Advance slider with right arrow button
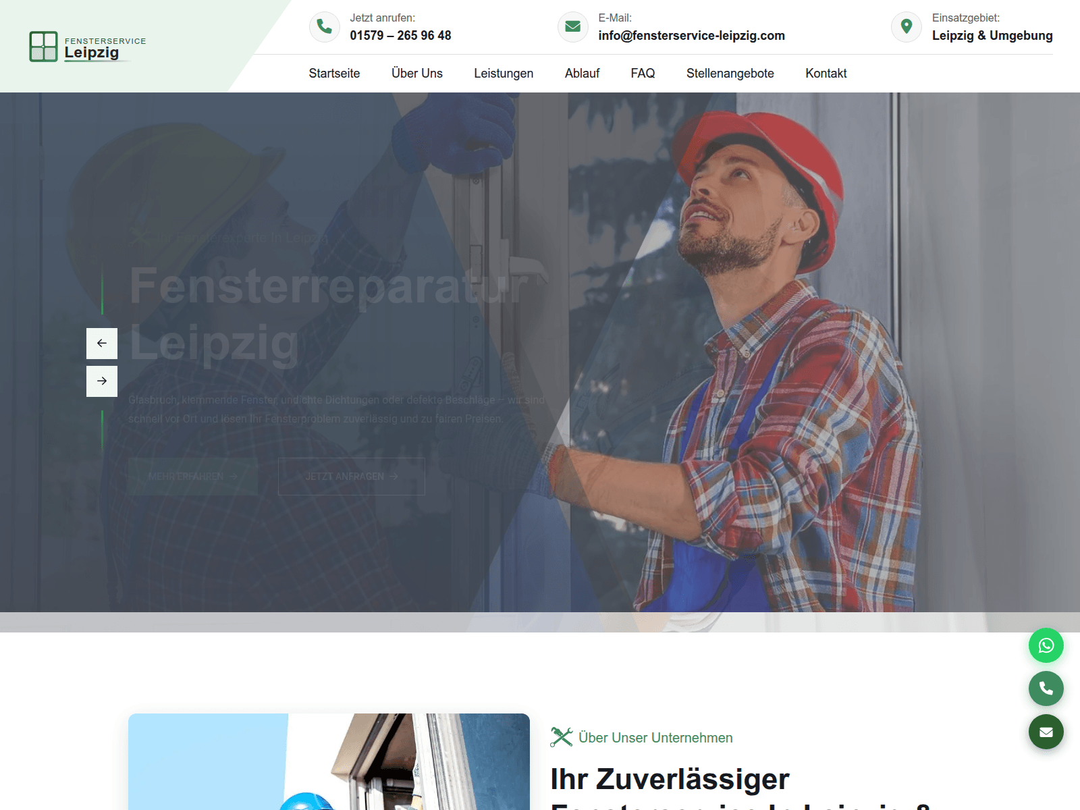 [x=102, y=381]
